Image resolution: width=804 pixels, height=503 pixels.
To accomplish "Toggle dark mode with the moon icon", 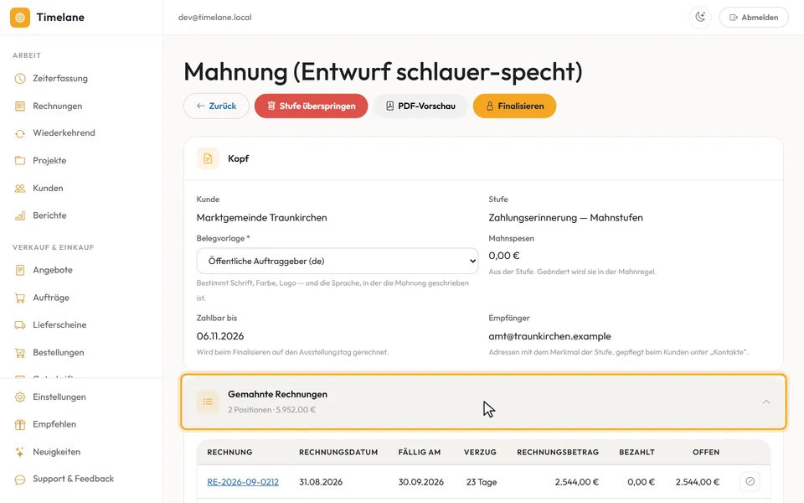I will click(700, 18).
